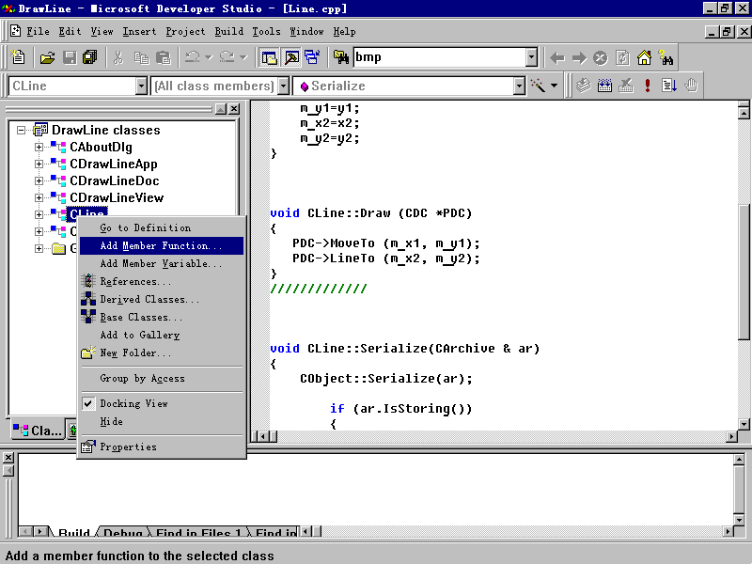Go forward using the right arrow icon
Image resolution: width=752 pixels, height=564 pixels.
[x=579, y=58]
